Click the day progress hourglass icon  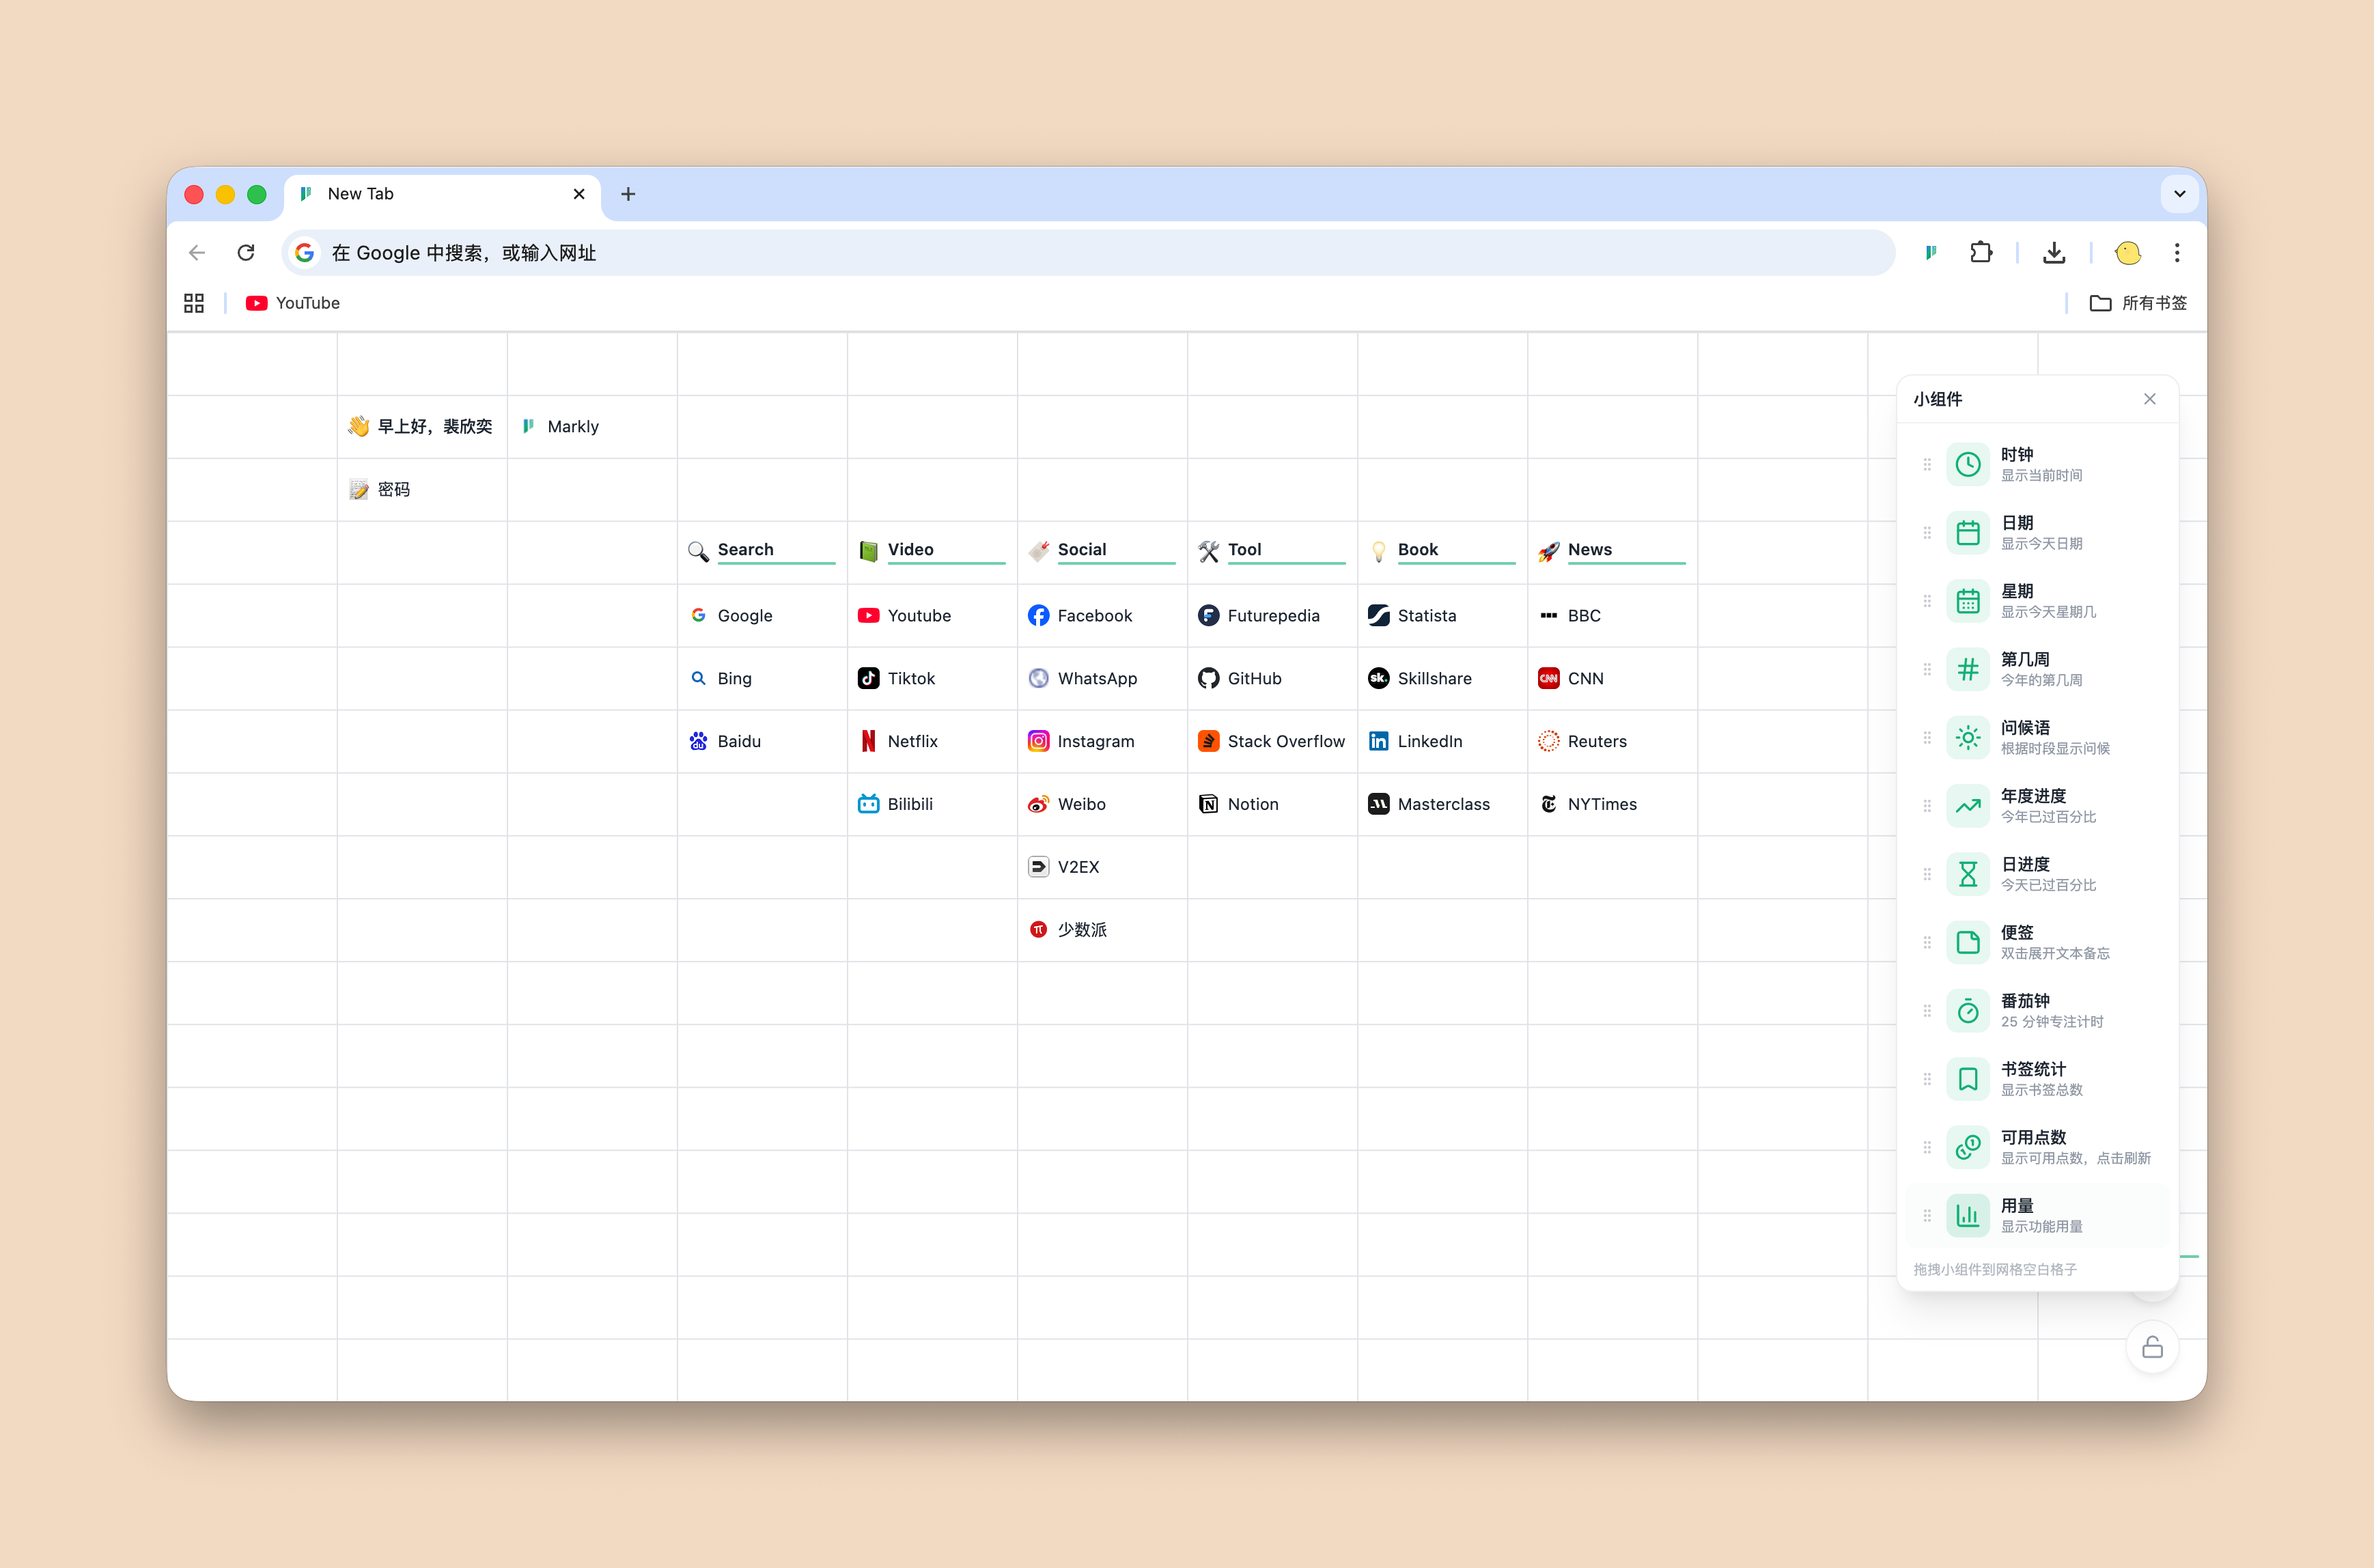point(1967,874)
